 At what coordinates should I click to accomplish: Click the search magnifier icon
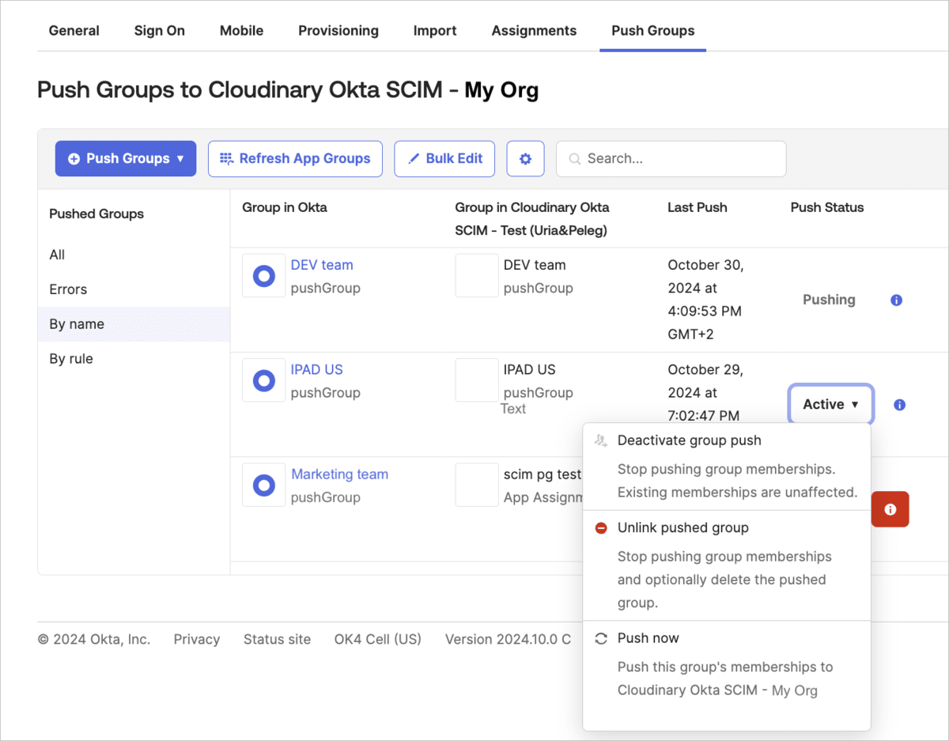tap(575, 159)
